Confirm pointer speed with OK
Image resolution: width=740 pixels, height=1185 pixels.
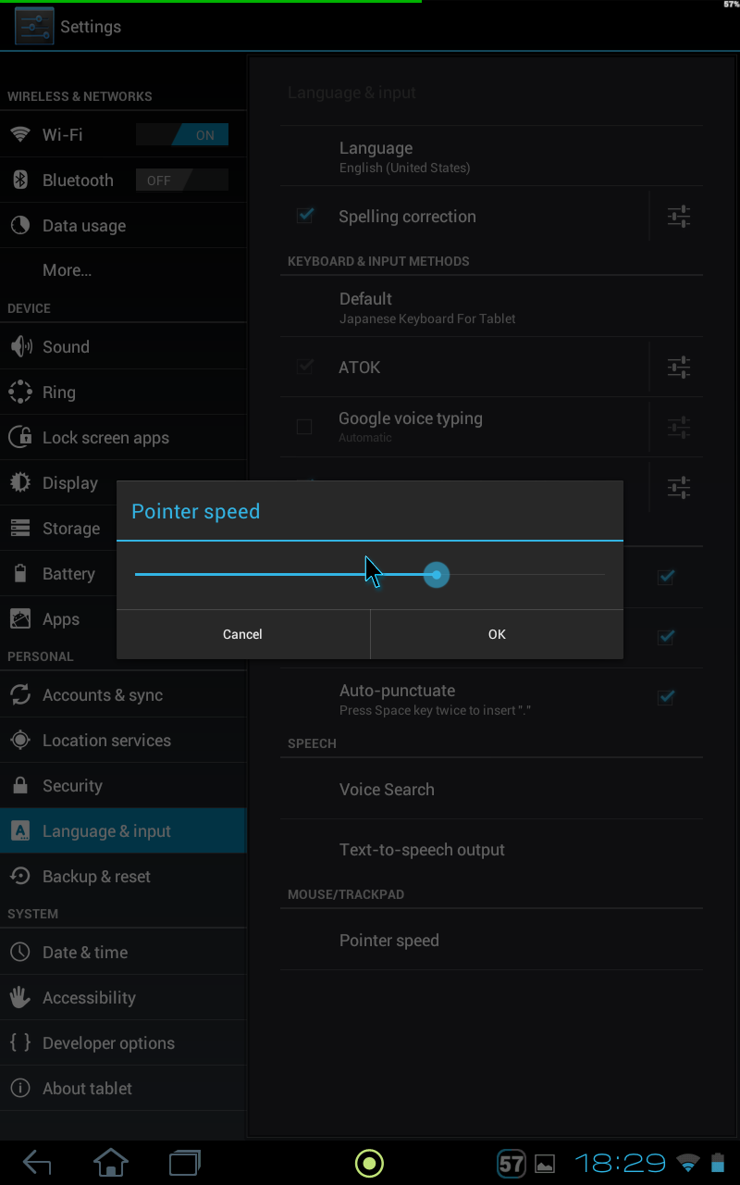pyautogui.click(x=497, y=634)
